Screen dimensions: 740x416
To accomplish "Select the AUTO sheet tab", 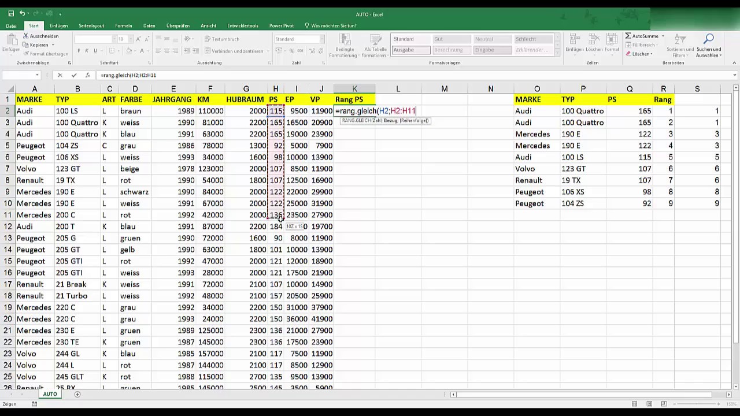I will pos(50,394).
